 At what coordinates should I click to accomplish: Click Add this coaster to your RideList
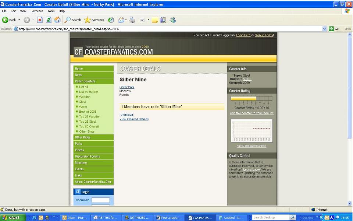(252, 113)
